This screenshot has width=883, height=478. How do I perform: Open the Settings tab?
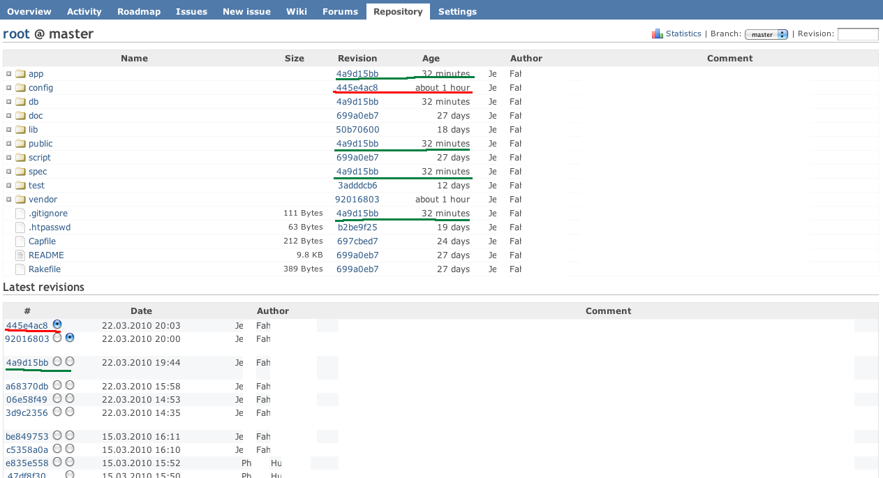[x=458, y=11]
